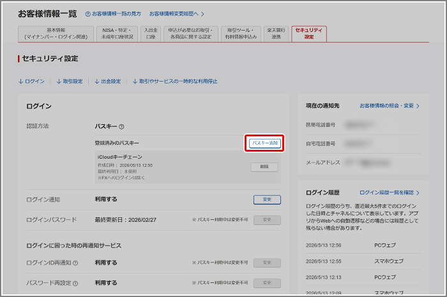Click down-arrow icon before 取引設定 anchor

pos(59,82)
